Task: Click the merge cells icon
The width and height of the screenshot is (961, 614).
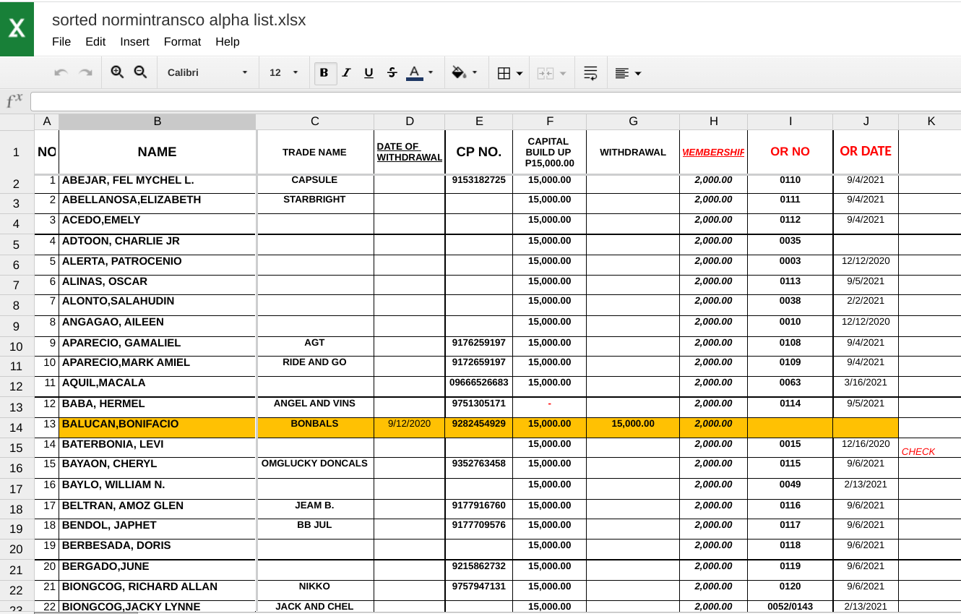Action: click(x=546, y=73)
